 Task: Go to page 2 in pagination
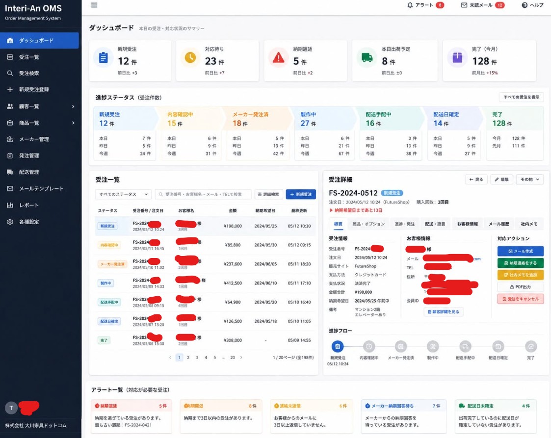[x=188, y=358]
